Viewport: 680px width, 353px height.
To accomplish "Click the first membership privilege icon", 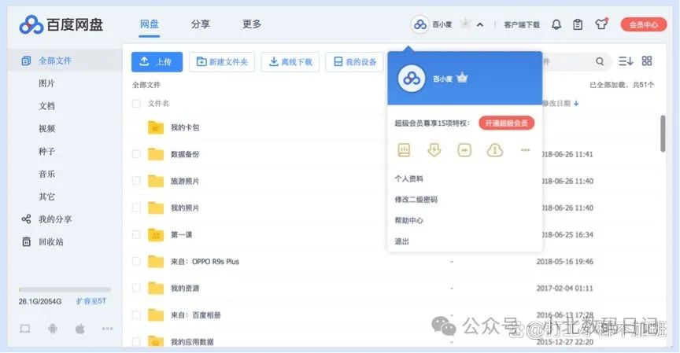I will coord(404,150).
